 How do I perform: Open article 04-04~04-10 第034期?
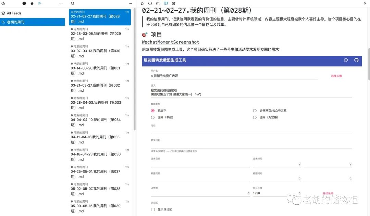pyautogui.click(x=100, y=120)
